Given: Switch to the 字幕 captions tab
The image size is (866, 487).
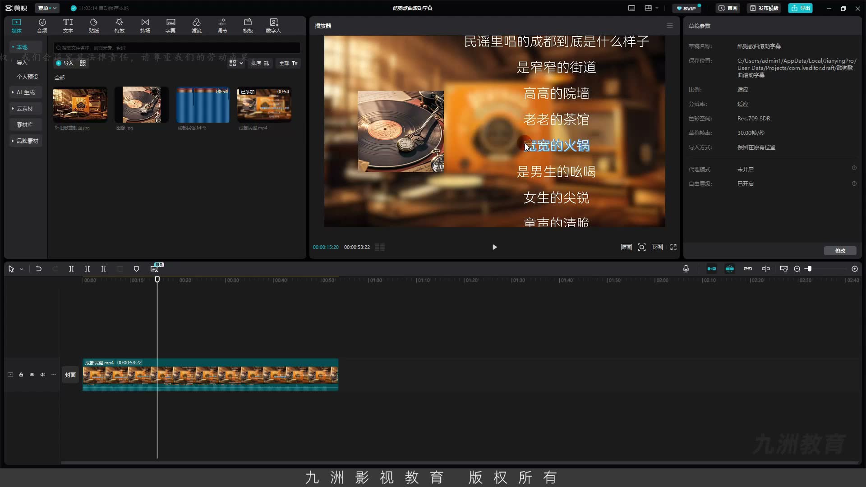Looking at the screenshot, I should (x=170, y=26).
